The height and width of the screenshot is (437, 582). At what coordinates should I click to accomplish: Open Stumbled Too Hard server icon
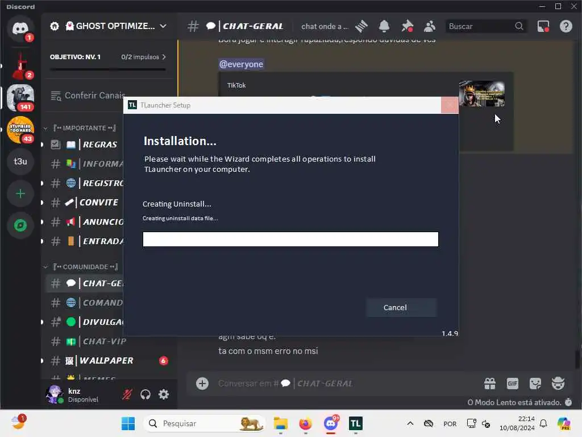[20, 130]
